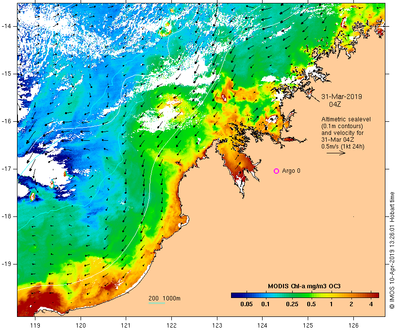Click the latitude axis label '-17'
This screenshot has height=330, width=398.
(x=6, y=169)
